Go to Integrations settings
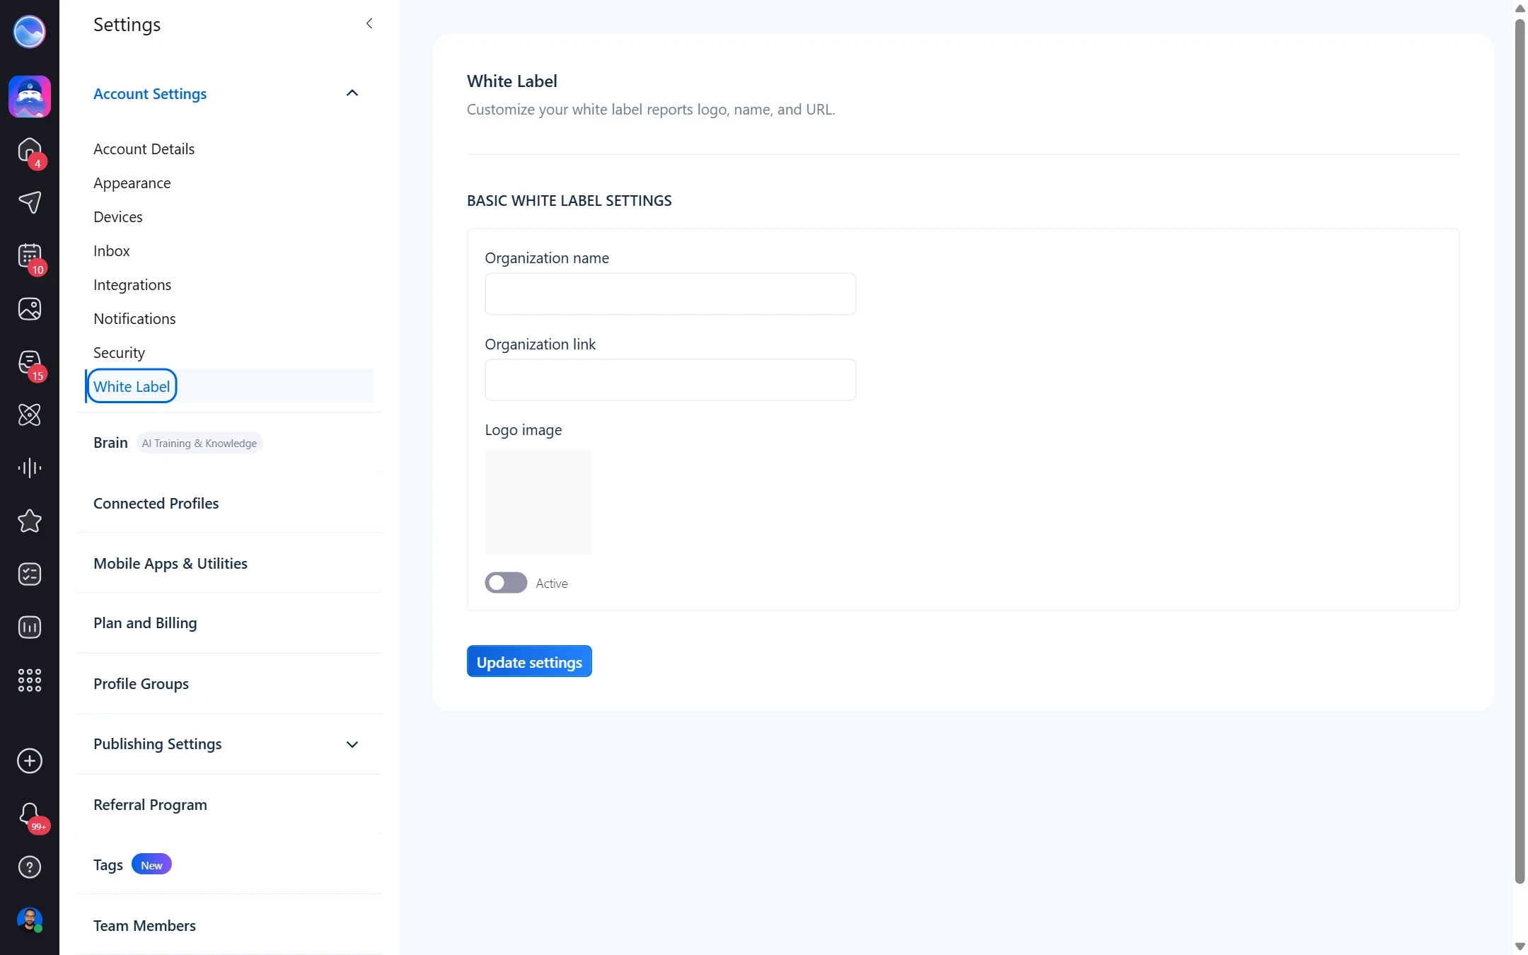Viewport: 1528px width, 955px height. (132, 285)
